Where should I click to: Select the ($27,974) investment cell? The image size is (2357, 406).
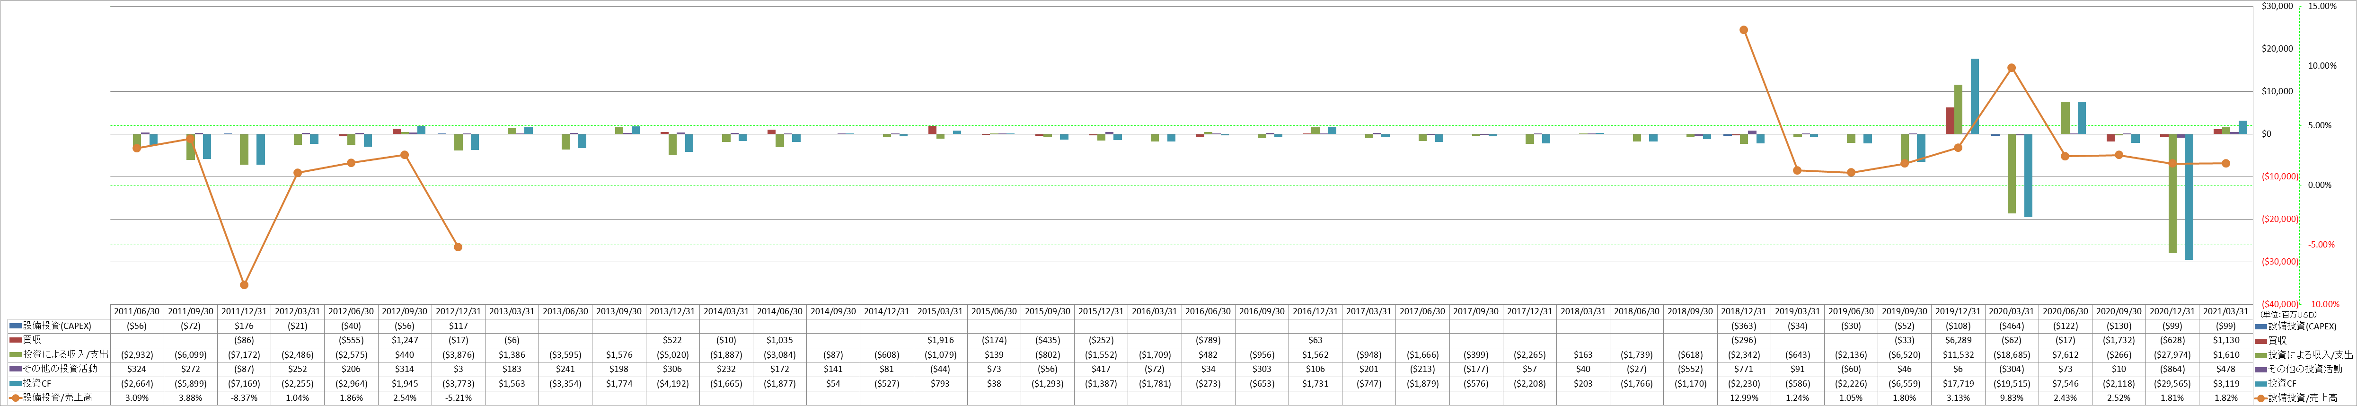pos(2172,355)
